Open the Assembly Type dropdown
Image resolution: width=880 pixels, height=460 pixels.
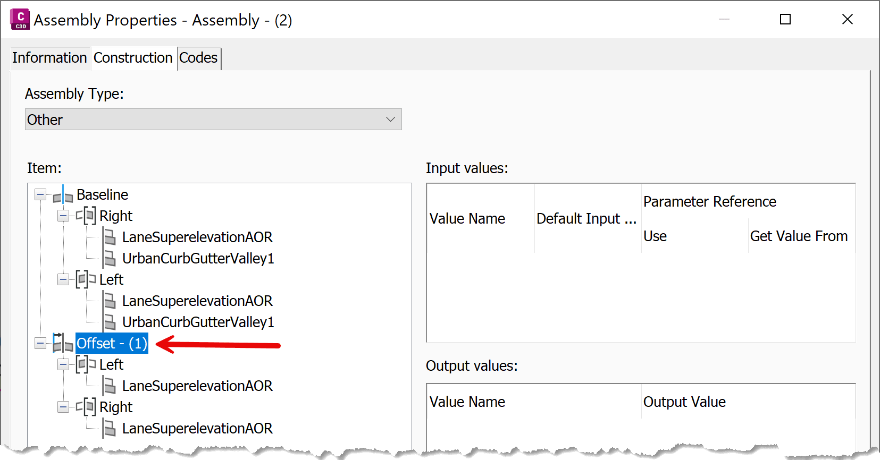coord(213,120)
